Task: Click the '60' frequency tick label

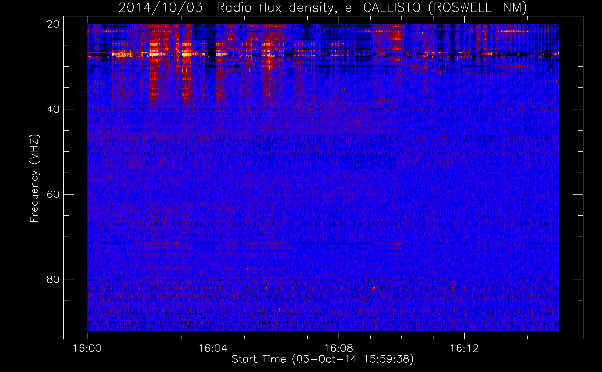Action: click(x=53, y=195)
